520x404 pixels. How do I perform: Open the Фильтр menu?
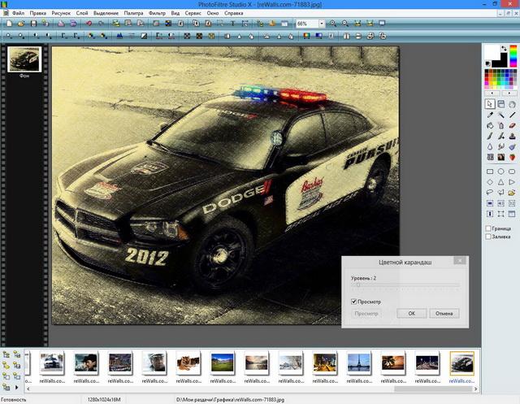pos(157,13)
